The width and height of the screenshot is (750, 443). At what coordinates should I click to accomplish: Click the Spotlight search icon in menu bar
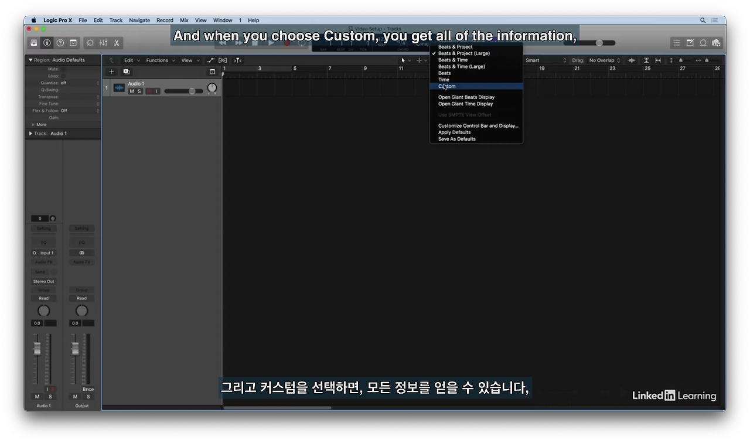click(x=703, y=20)
